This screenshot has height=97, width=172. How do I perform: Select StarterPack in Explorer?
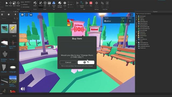[143, 34]
